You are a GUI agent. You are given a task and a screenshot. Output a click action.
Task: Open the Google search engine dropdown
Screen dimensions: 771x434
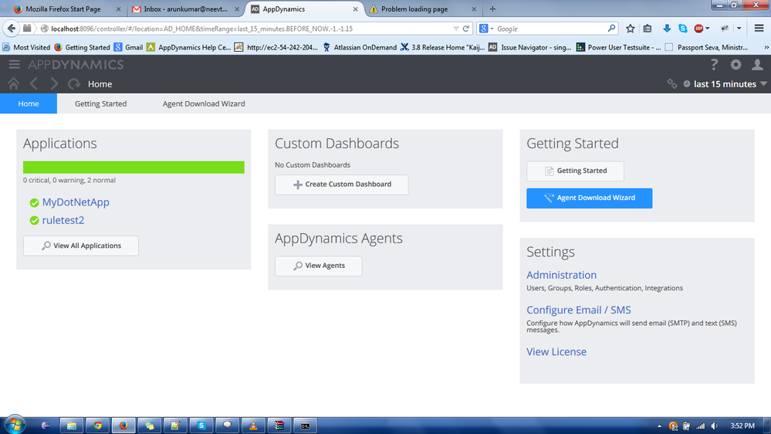click(x=487, y=29)
